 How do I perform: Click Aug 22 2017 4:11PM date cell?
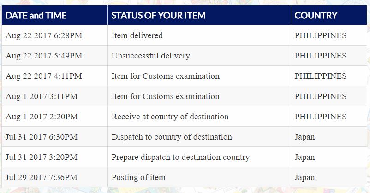click(44, 76)
